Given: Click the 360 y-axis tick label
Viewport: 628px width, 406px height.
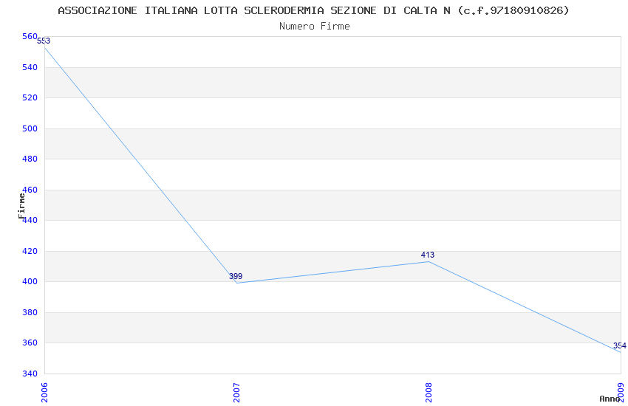Looking at the screenshot, I should click(30, 343).
